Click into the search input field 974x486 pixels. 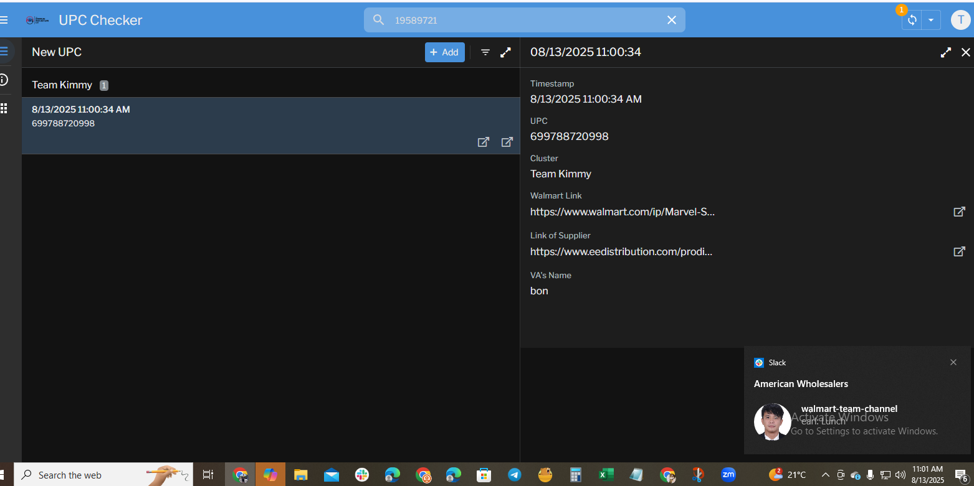click(523, 20)
